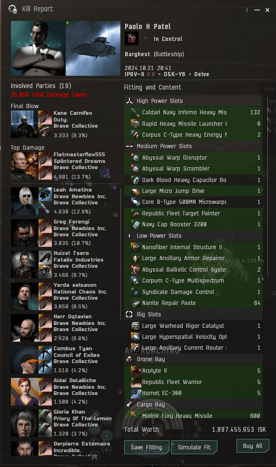Image resolution: width=276 pixels, height=467 pixels.
Task: Click the Buy All button
Action: [253, 446]
